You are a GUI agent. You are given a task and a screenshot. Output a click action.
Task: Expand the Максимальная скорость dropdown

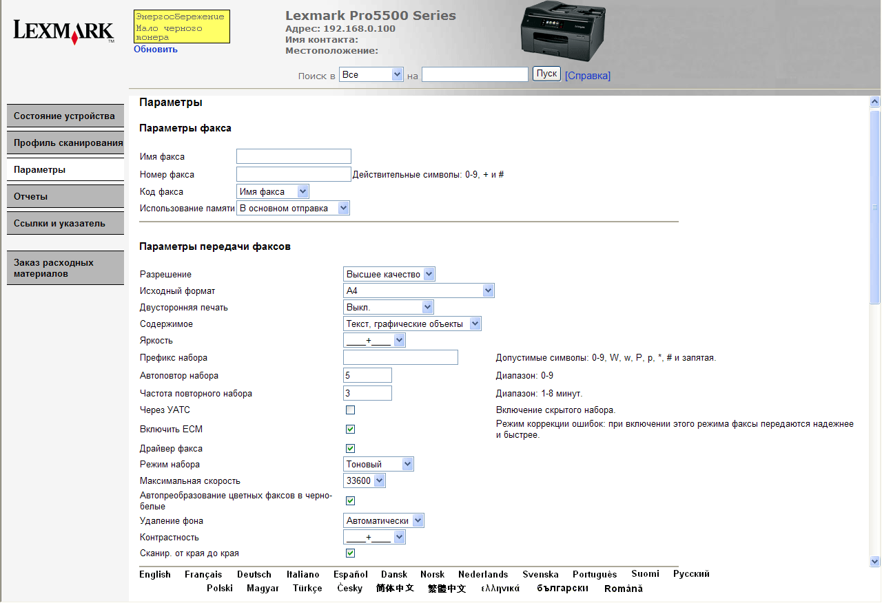pyautogui.click(x=365, y=480)
